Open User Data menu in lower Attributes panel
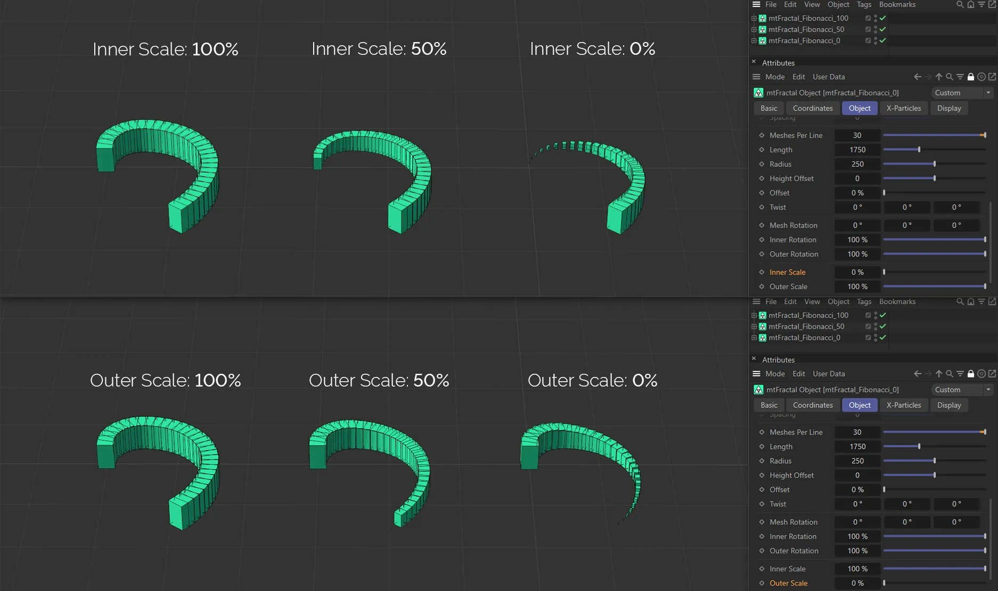The height and width of the screenshot is (591, 998). [x=829, y=374]
